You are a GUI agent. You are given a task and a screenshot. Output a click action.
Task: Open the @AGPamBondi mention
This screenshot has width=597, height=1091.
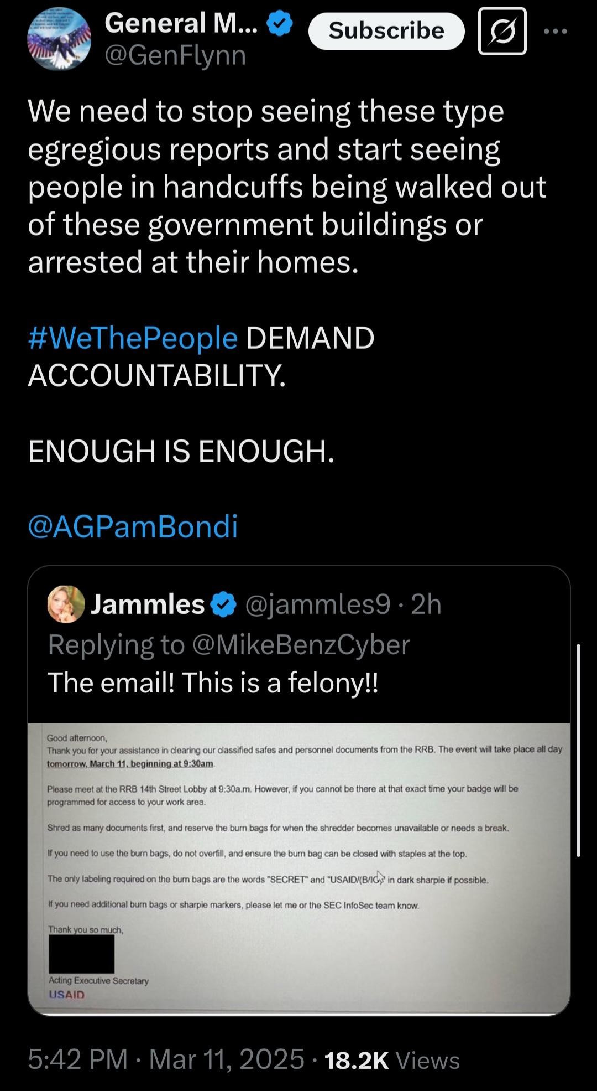133,526
